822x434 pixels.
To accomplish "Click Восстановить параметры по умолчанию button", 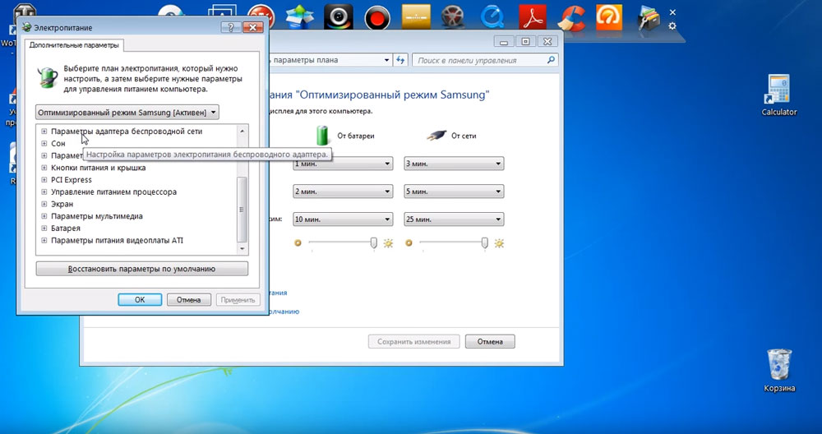I will coord(141,269).
